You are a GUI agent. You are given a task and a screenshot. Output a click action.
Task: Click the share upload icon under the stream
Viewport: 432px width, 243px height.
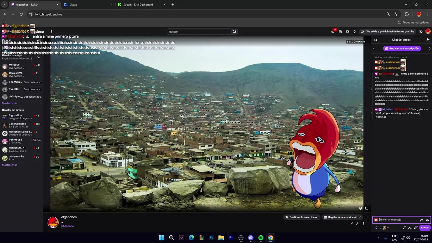click(358, 224)
